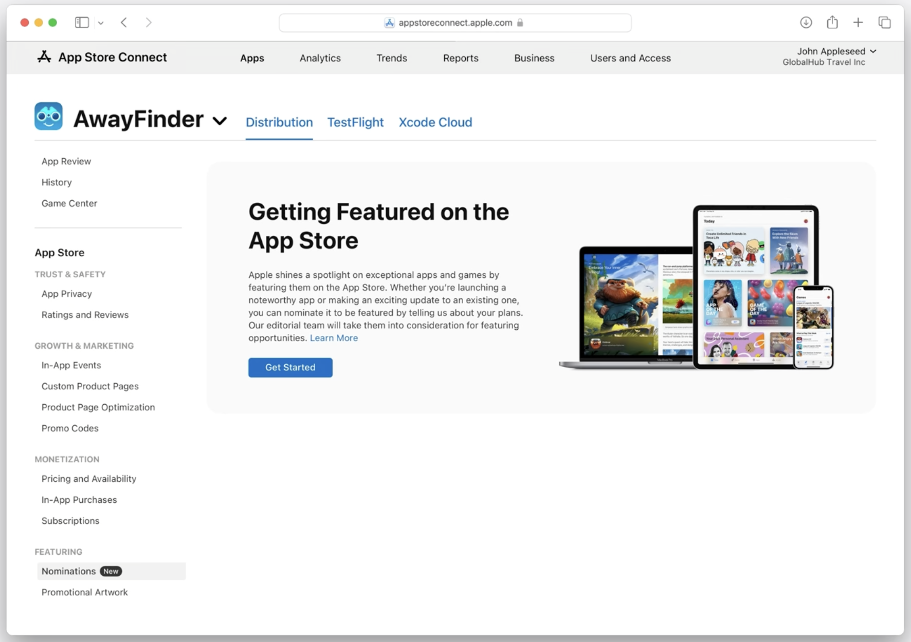Open App Privacy in the sidebar

pos(67,294)
